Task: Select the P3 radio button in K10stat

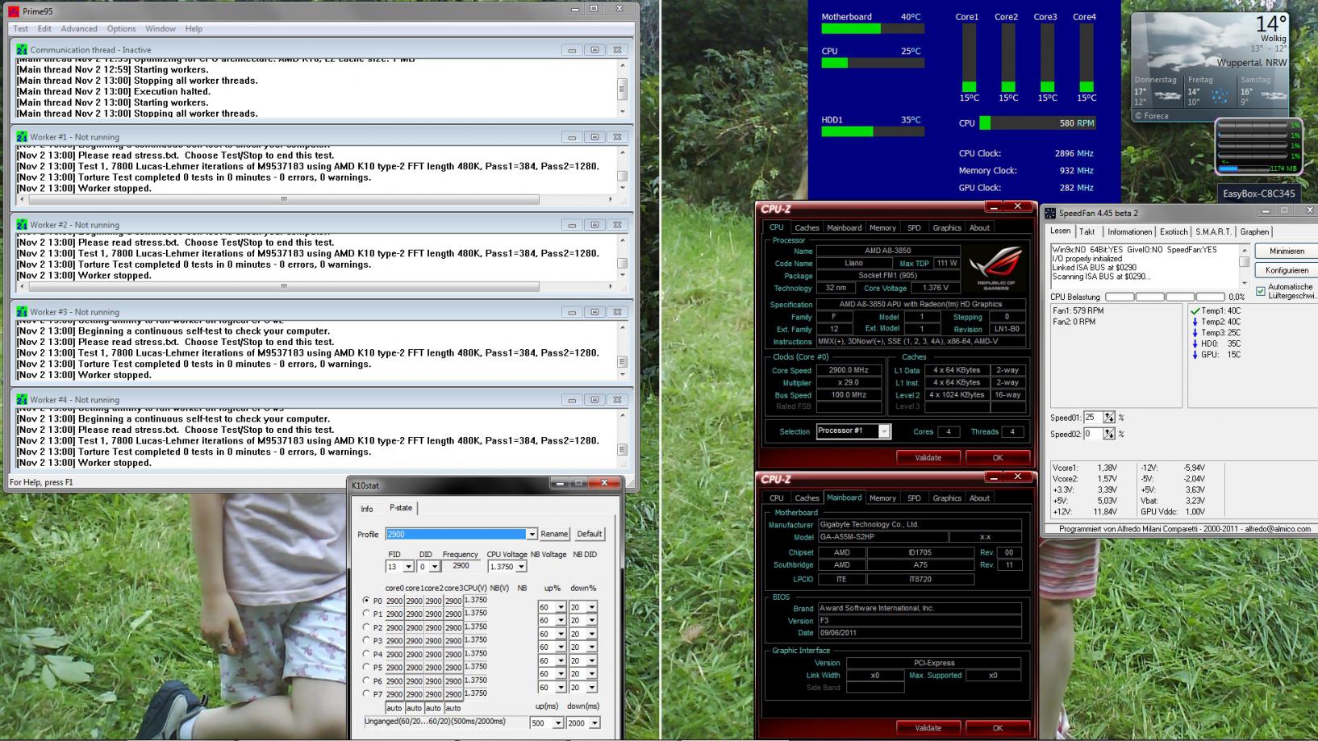Action: [x=366, y=640]
